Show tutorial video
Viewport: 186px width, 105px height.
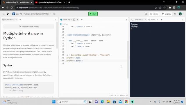click(x=29, y=27)
